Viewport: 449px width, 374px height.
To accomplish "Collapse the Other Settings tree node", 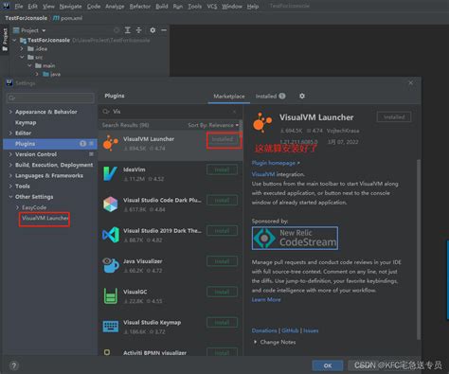I will (x=10, y=197).
